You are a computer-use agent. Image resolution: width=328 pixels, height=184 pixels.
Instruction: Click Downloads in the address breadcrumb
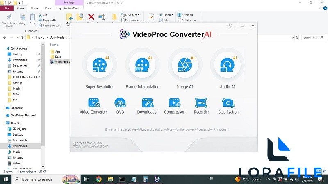[x=57, y=37]
